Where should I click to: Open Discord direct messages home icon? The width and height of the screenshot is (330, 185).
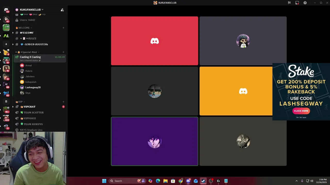coord(6,10)
